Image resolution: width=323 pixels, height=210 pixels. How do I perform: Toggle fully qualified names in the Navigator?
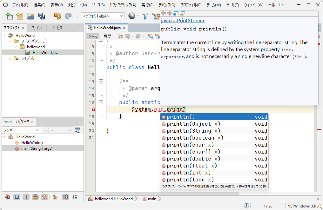(x=55, y=197)
